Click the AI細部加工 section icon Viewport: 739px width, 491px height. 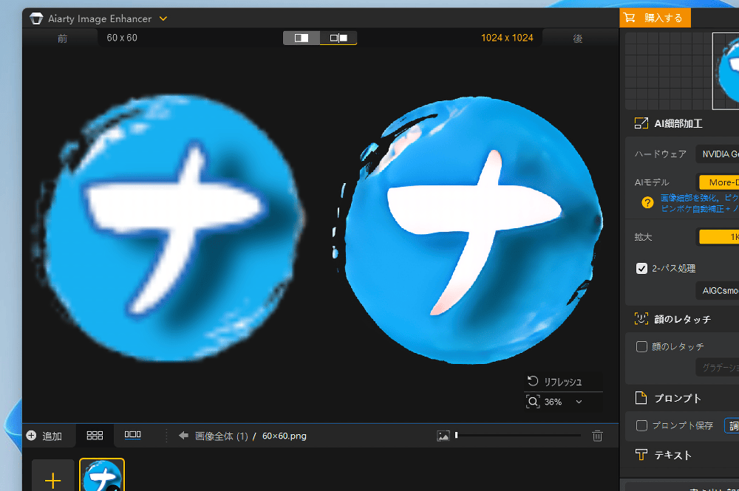pos(641,123)
